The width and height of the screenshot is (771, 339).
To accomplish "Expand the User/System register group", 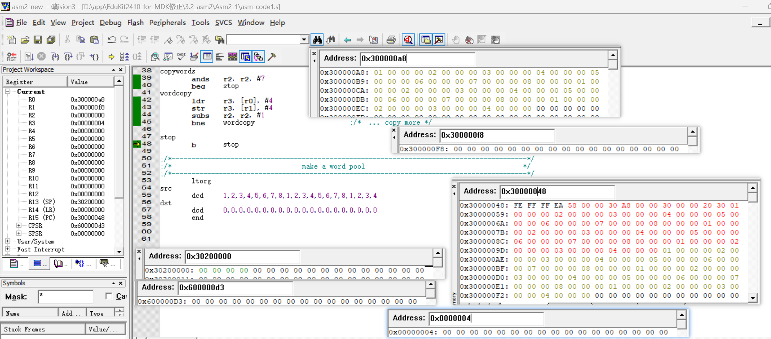I will click(8, 241).
